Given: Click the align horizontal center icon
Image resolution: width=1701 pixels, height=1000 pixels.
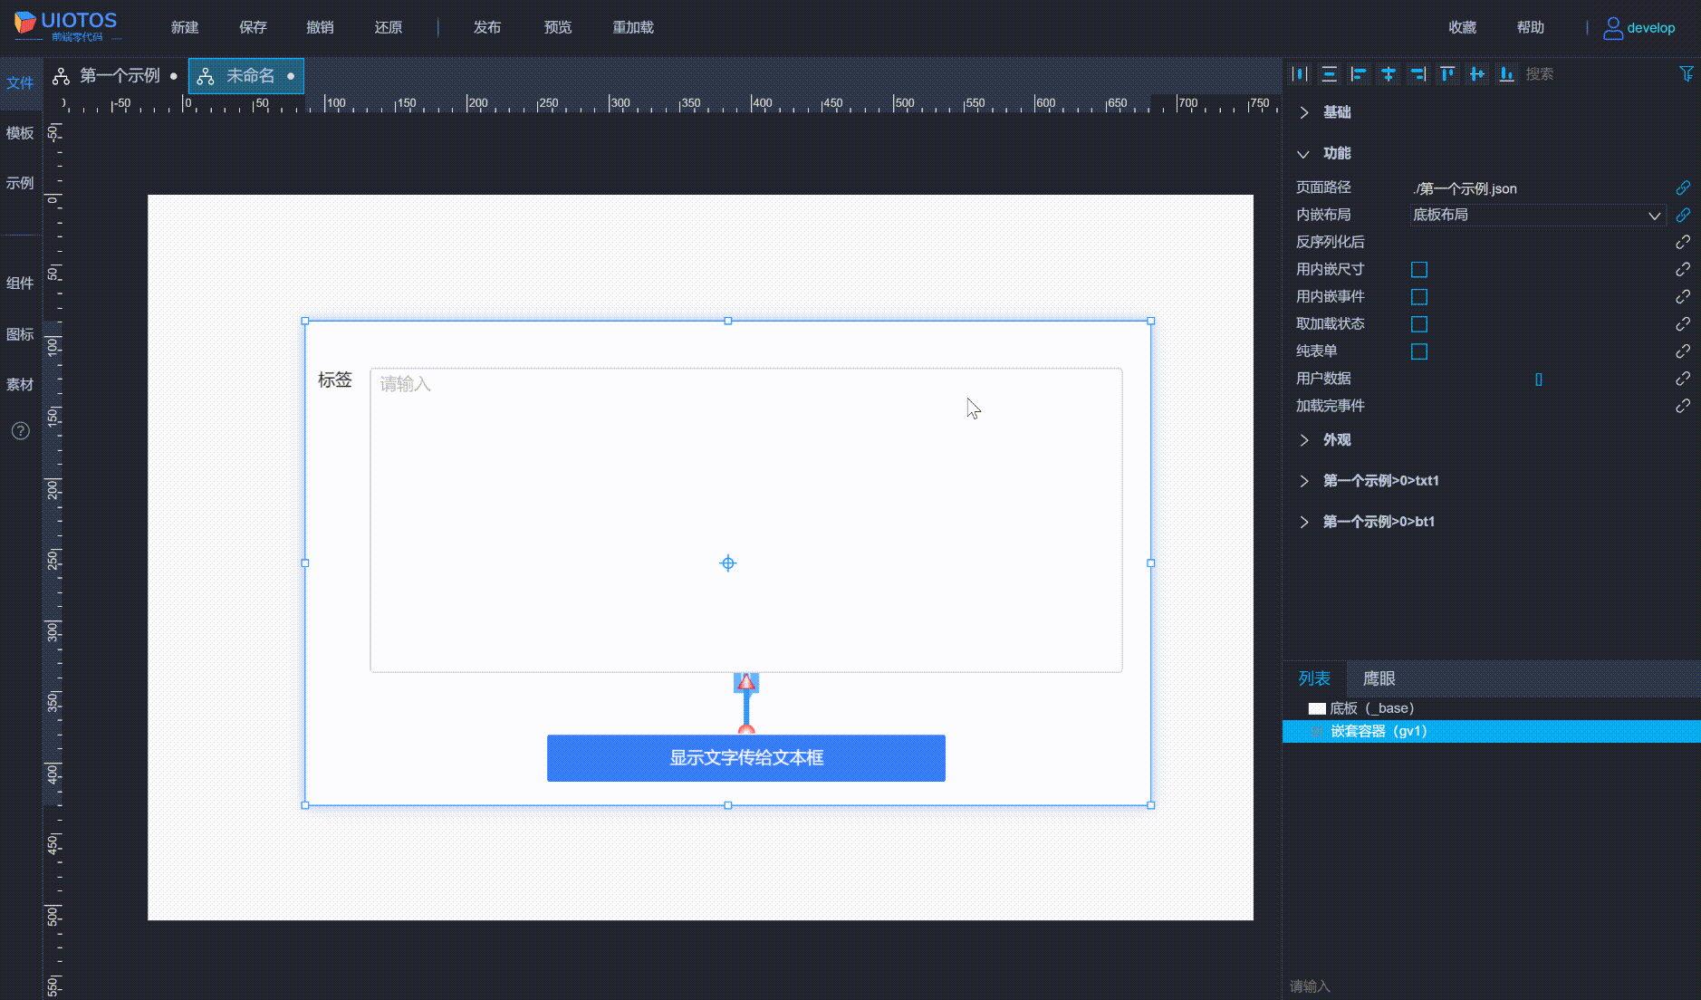Looking at the screenshot, I should (1388, 74).
